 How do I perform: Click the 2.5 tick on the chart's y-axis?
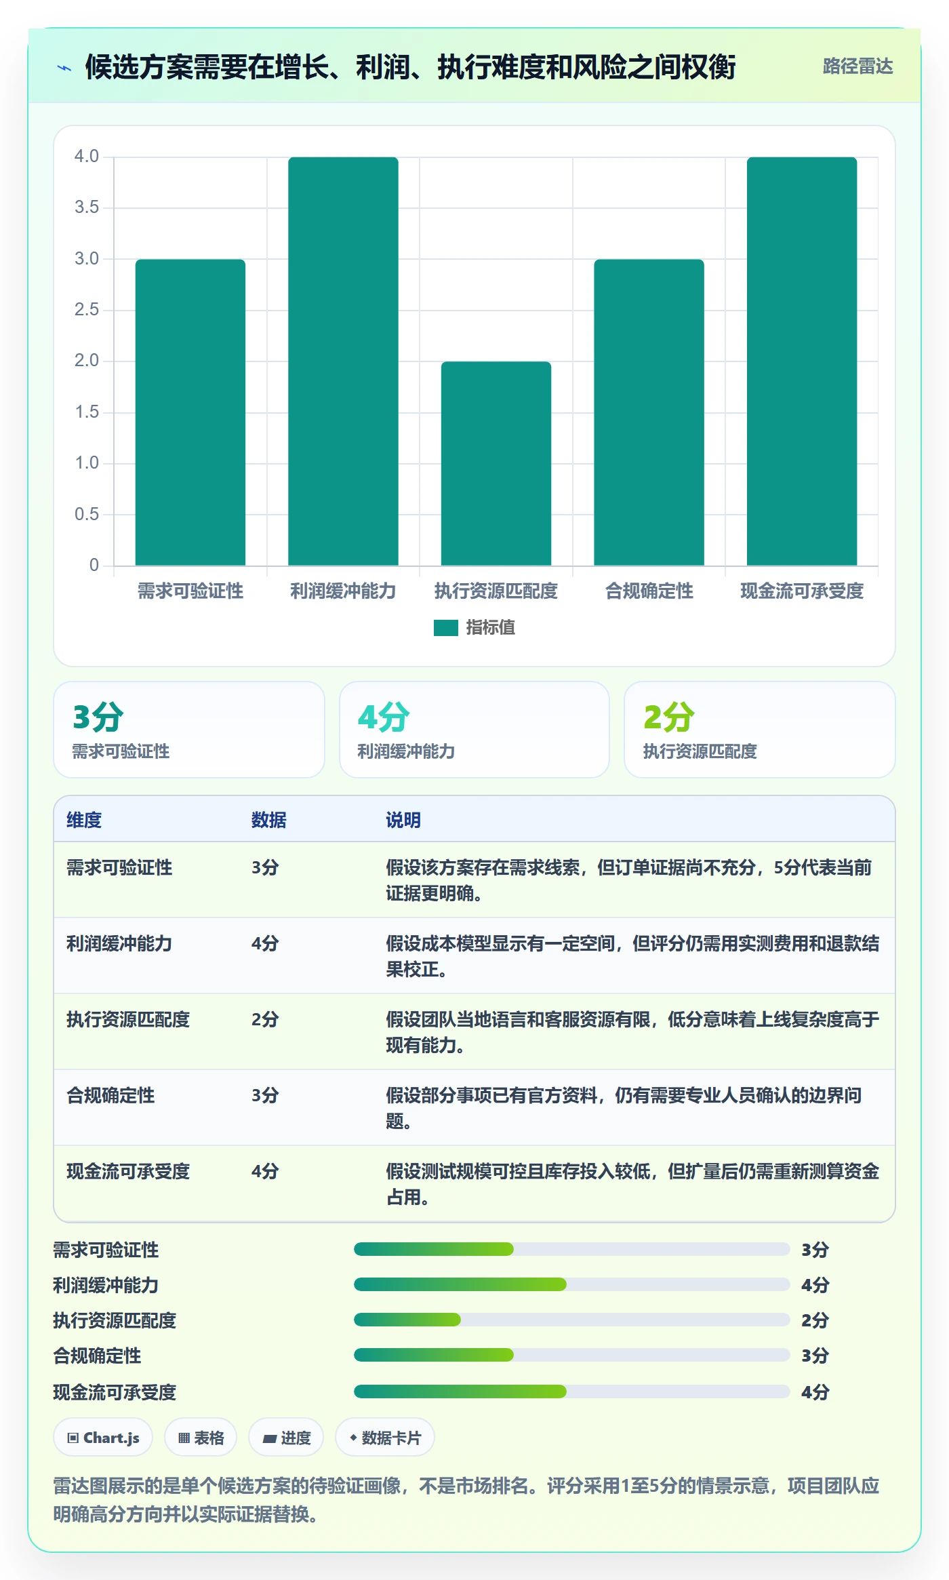[x=87, y=310]
